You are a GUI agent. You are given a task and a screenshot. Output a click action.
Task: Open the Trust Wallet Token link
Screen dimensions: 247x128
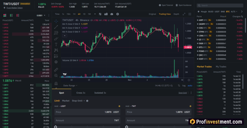pyautogui.click(x=14, y=8)
